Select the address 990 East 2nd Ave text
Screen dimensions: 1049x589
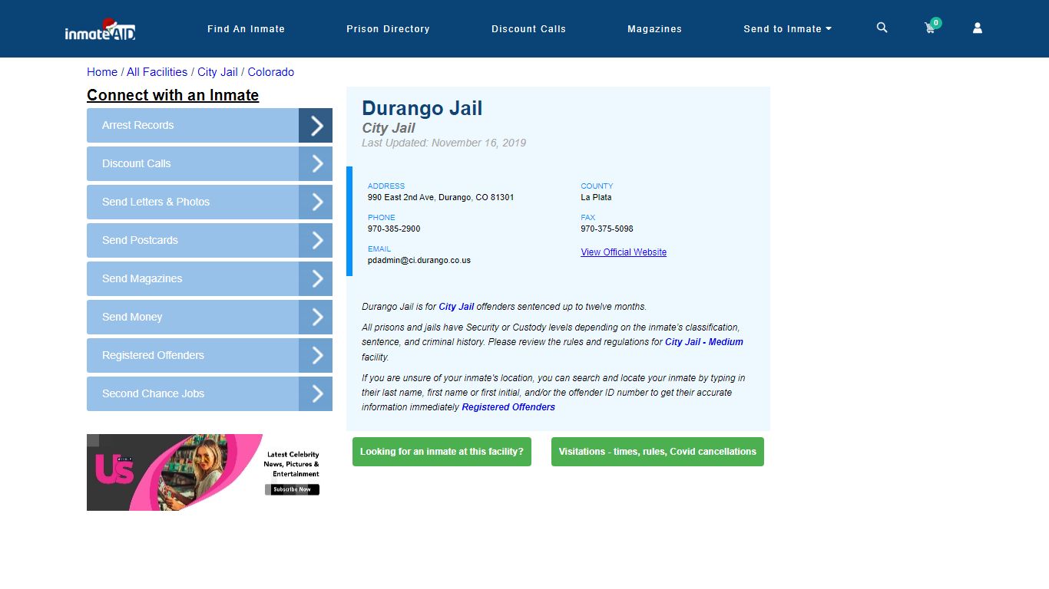pyautogui.click(x=441, y=197)
